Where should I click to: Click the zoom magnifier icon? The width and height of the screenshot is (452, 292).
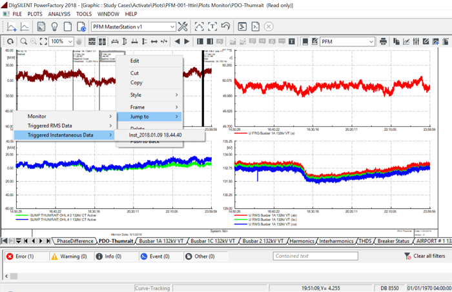coord(23,41)
